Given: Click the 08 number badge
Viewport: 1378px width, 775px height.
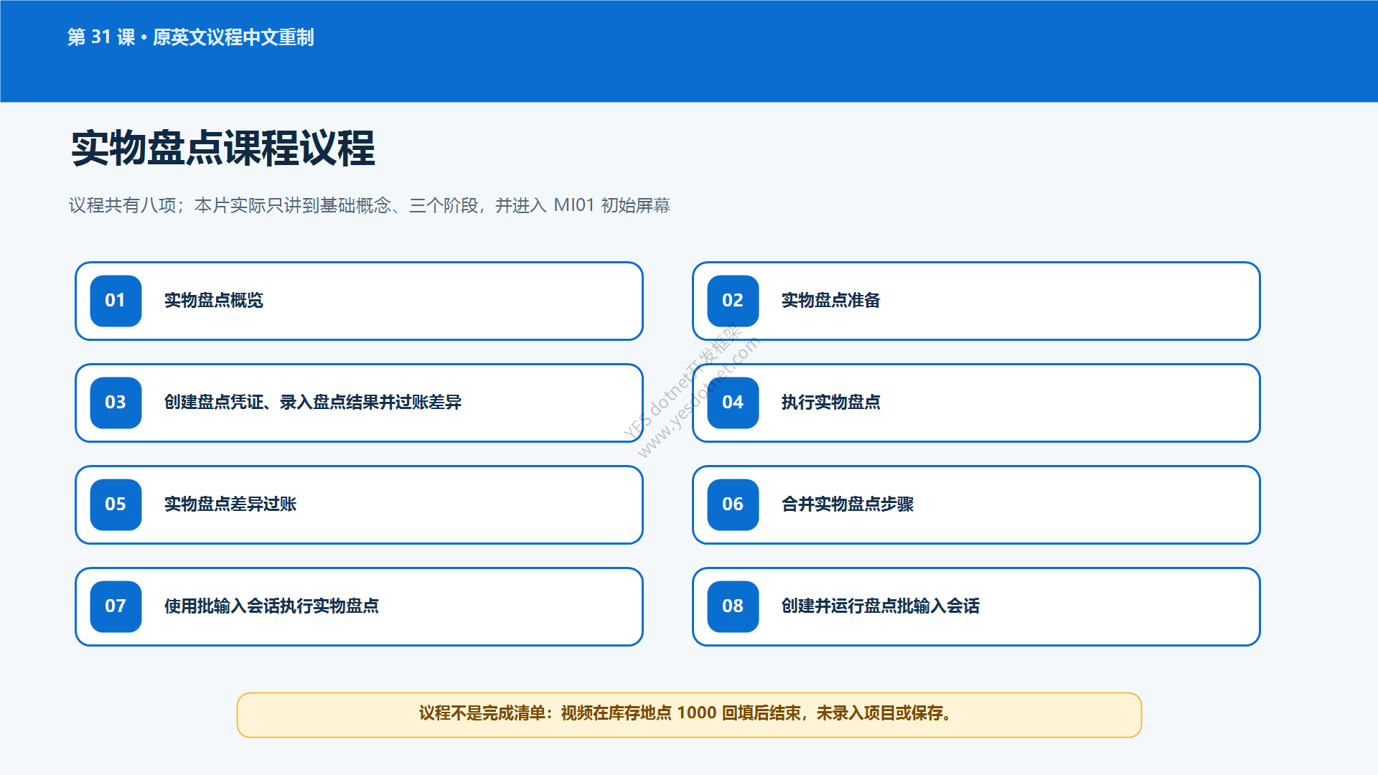Looking at the screenshot, I should pos(733,606).
